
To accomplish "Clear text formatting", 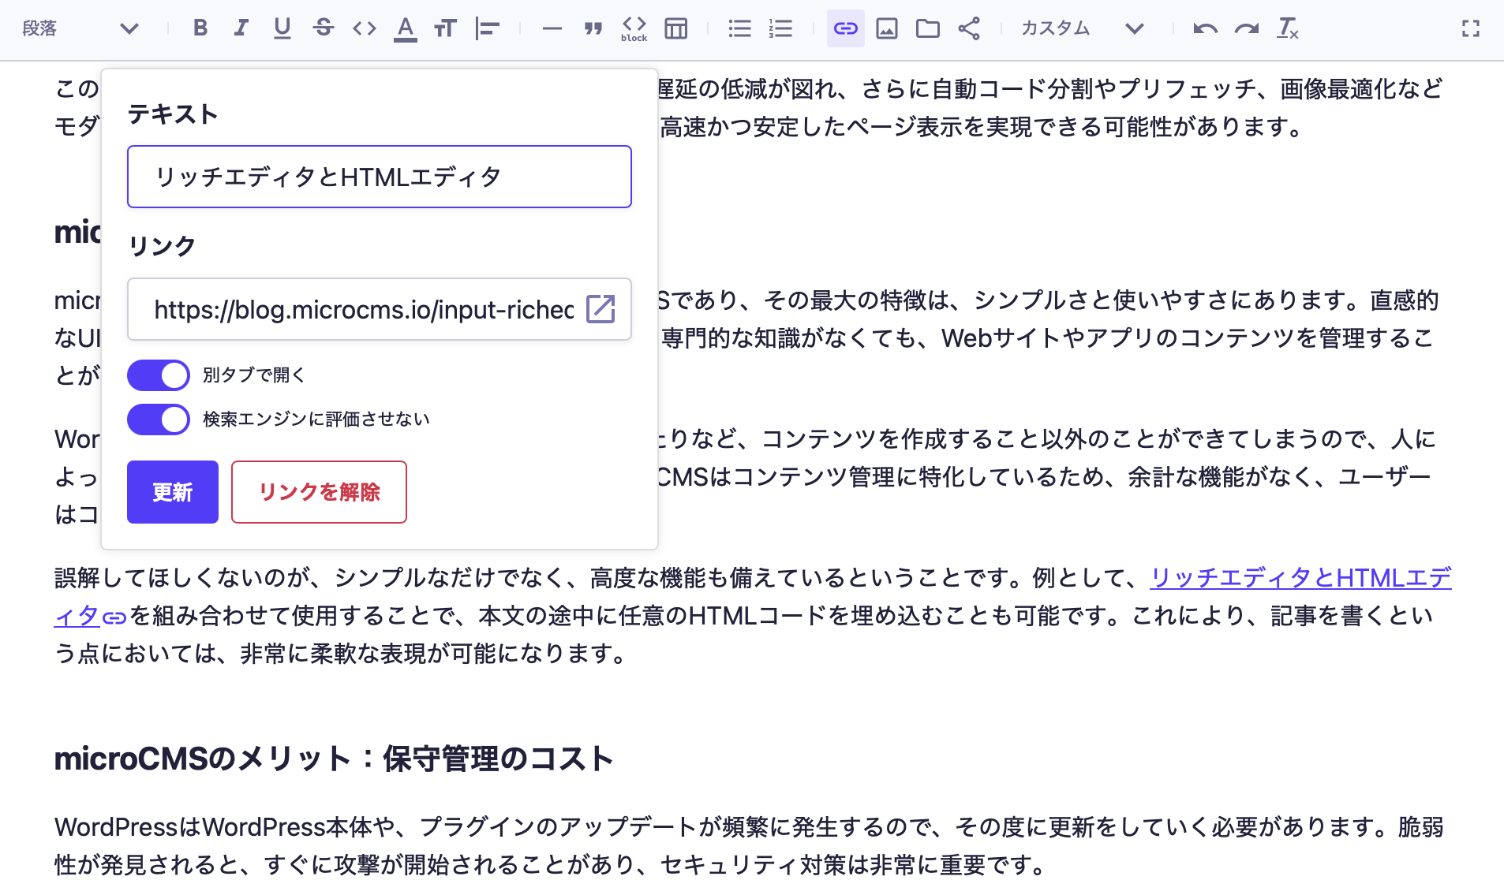I will pyautogui.click(x=1288, y=28).
